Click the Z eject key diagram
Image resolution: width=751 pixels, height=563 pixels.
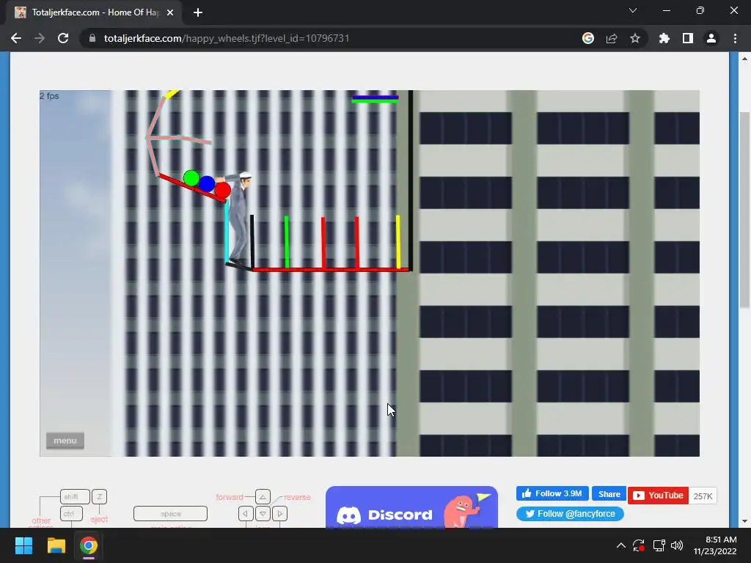tap(99, 496)
